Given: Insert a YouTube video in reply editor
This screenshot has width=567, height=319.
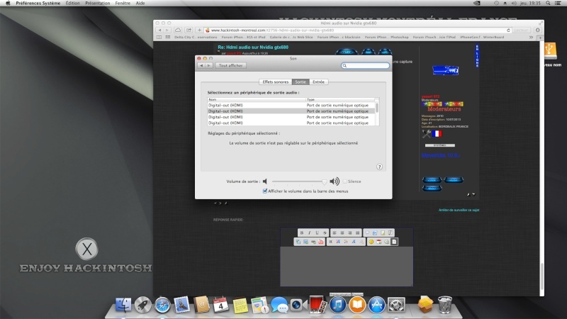Looking at the screenshot, I should (321, 242).
